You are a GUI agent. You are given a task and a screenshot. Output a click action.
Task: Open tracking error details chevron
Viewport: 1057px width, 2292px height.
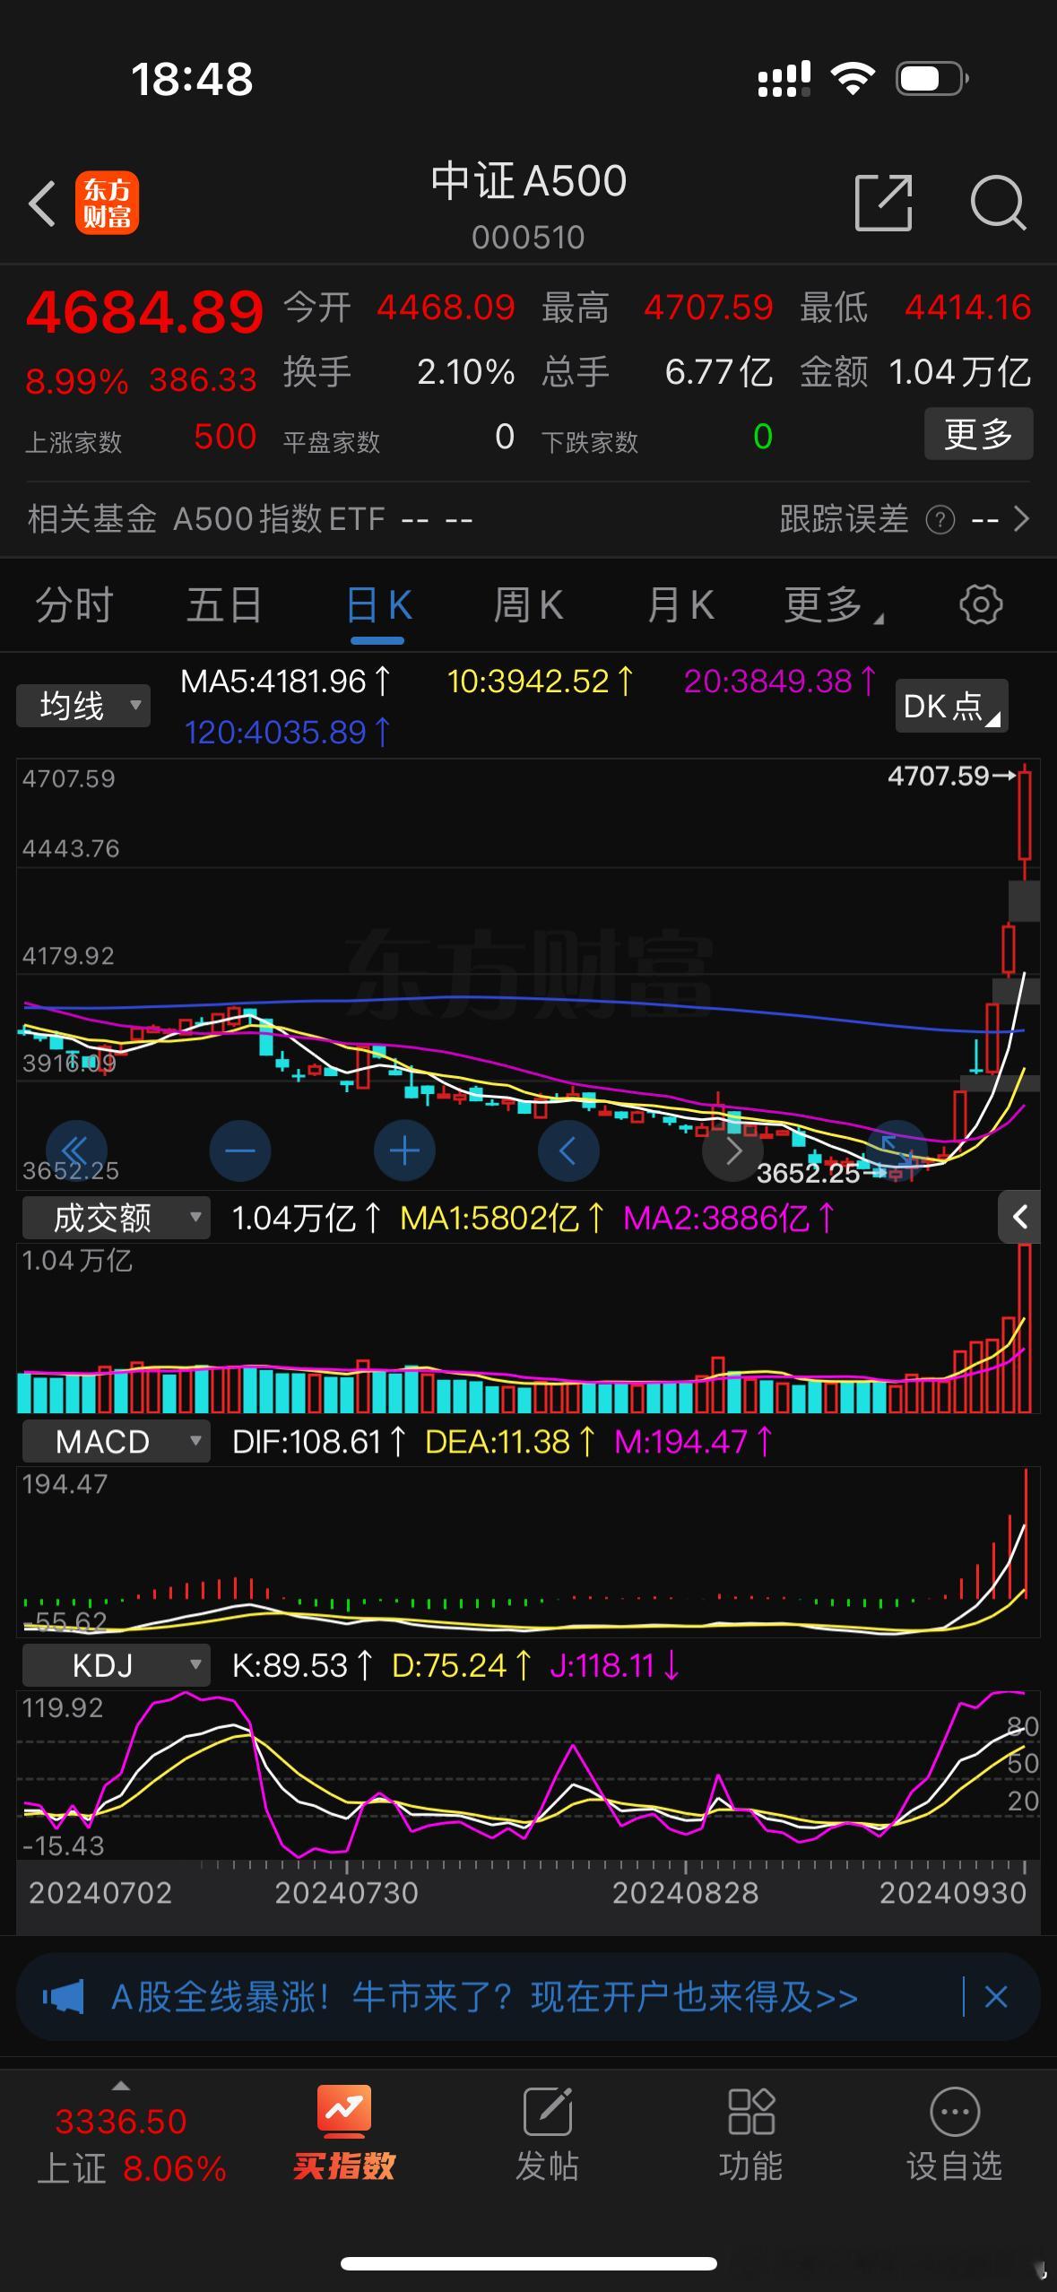pyautogui.click(x=1021, y=519)
